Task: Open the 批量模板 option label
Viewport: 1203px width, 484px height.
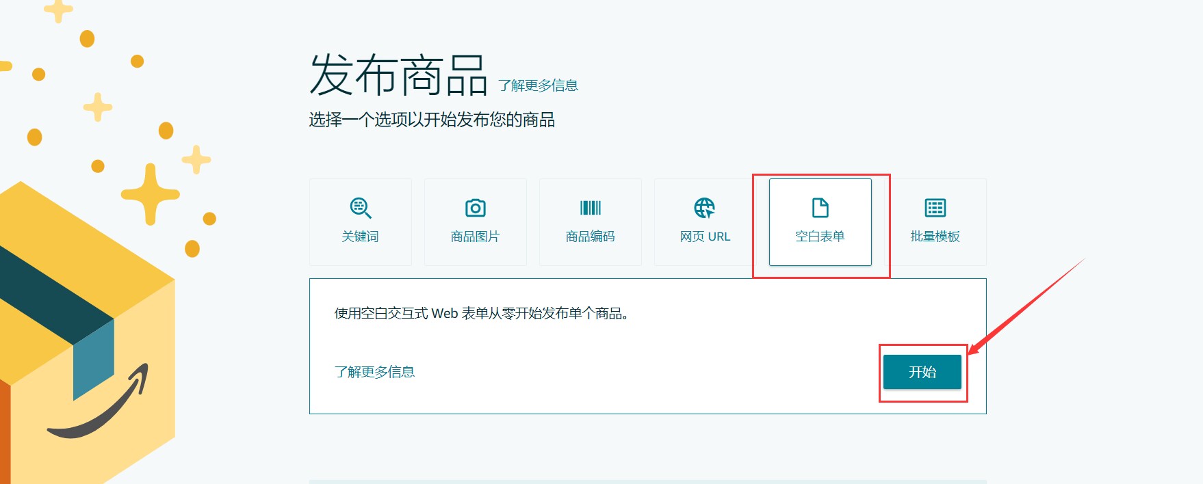Action: pyautogui.click(x=935, y=237)
